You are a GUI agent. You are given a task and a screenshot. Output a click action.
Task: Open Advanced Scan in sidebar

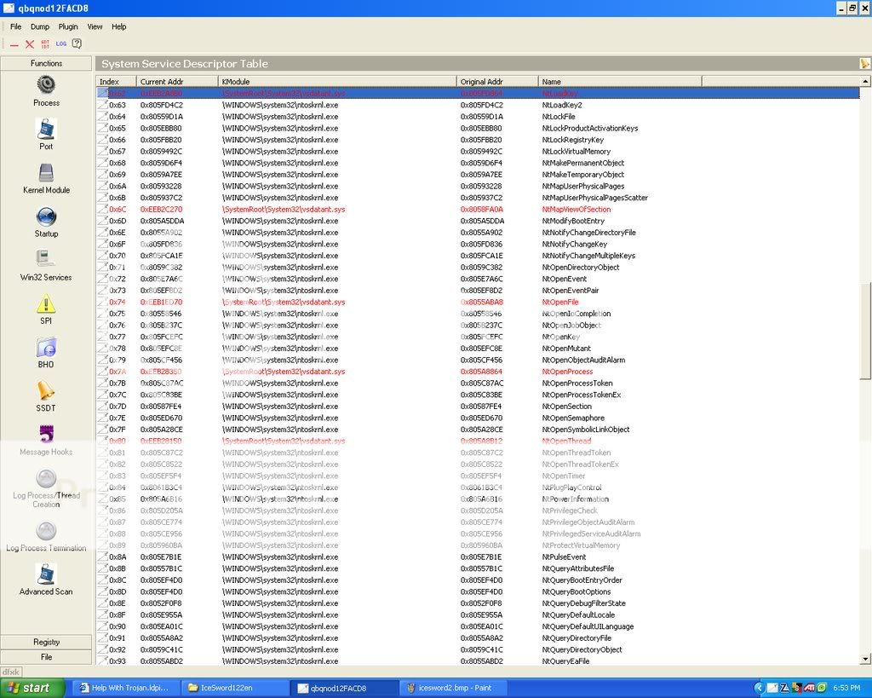click(x=46, y=574)
